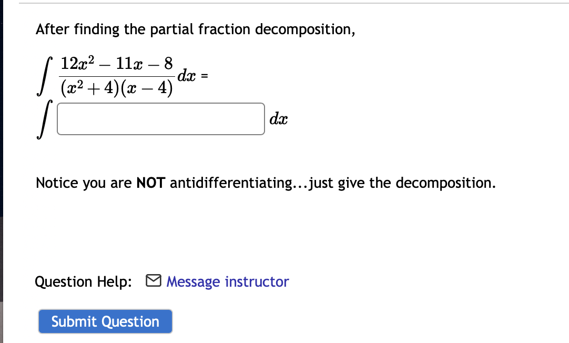Click the Question Help label

[x=82, y=281]
